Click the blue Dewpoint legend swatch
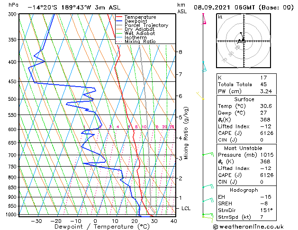This screenshot has height=230, width=298. tap(119, 21)
